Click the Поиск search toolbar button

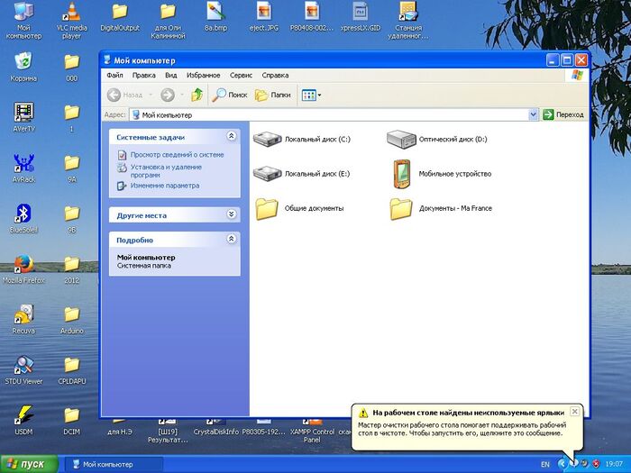pyautogui.click(x=230, y=95)
